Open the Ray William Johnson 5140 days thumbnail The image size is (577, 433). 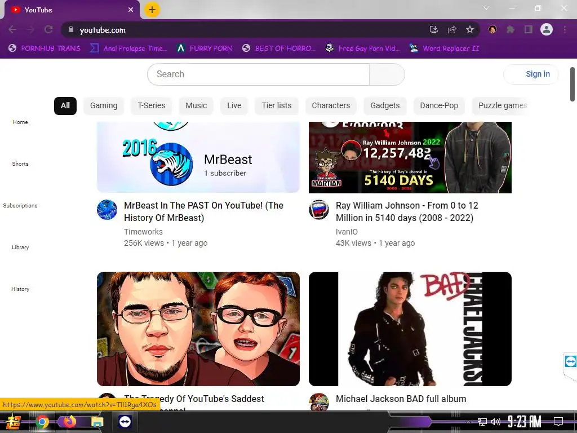tap(410, 157)
